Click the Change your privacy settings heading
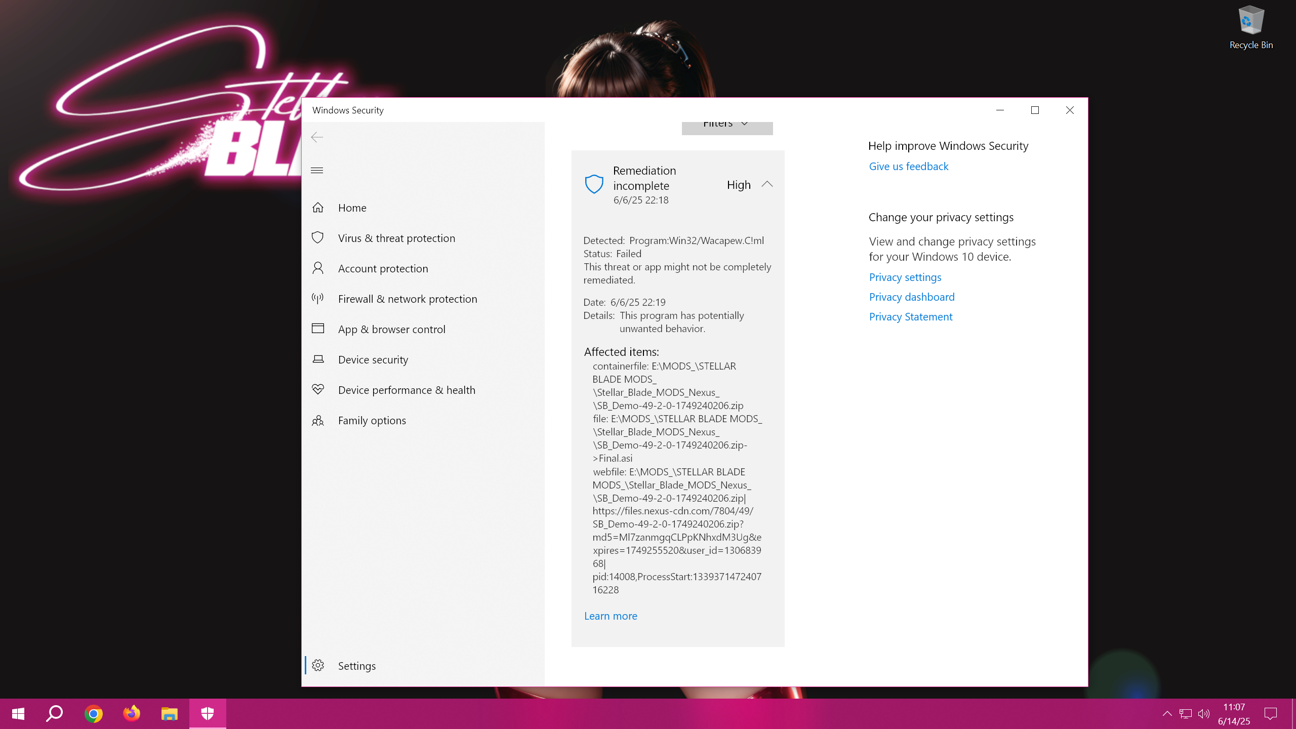The height and width of the screenshot is (729, 1296). [941, 217]
